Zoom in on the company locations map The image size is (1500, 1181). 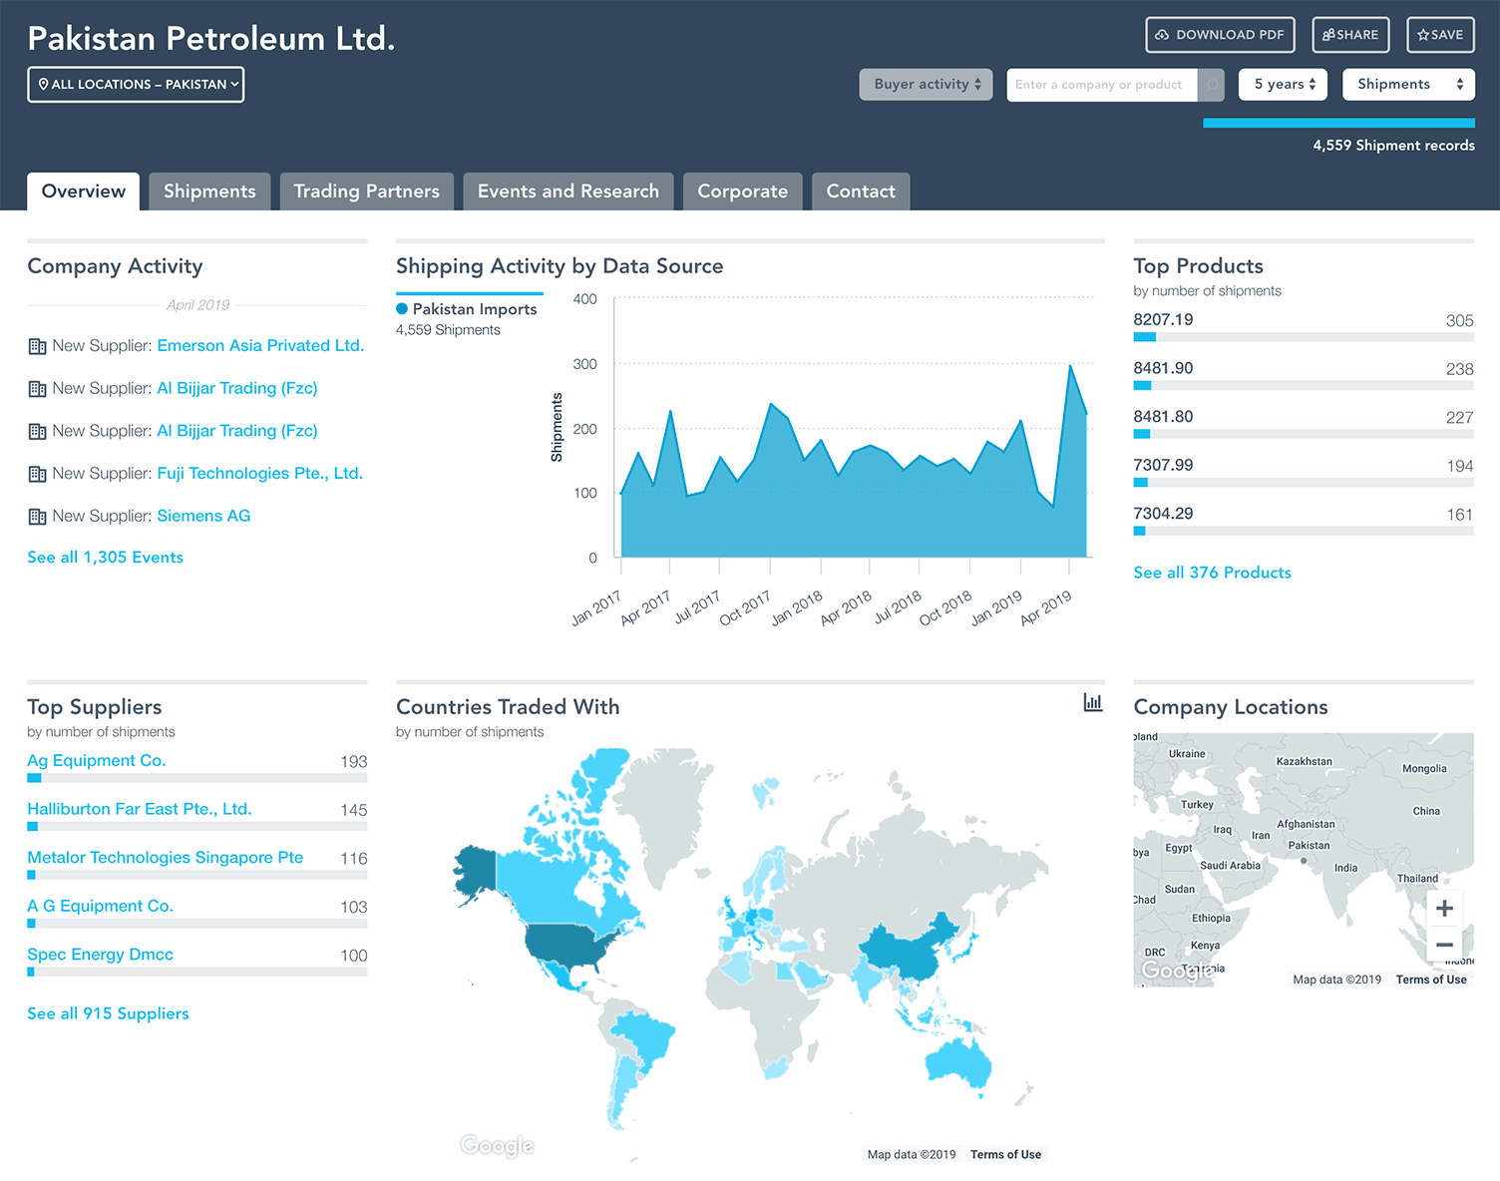click(1444, 909)
